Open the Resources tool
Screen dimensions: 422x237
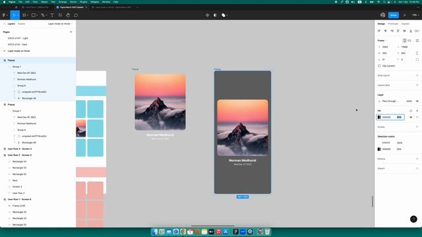[60, 15]
